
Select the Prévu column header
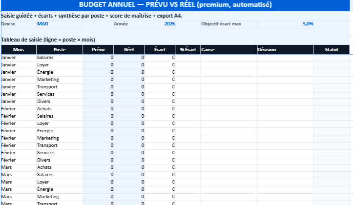click(x=98, y=50)
